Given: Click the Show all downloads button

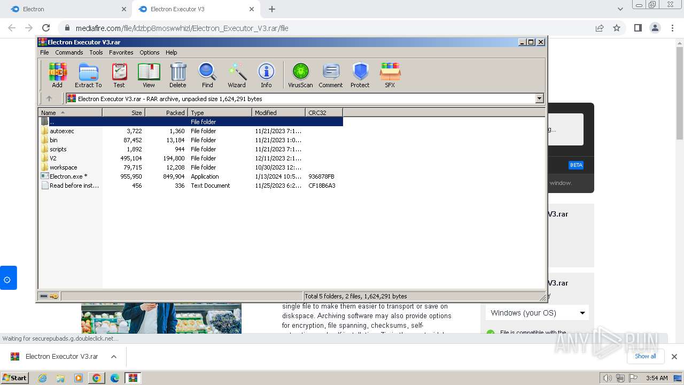Looking at the screenshot, I should pos(645,356).
